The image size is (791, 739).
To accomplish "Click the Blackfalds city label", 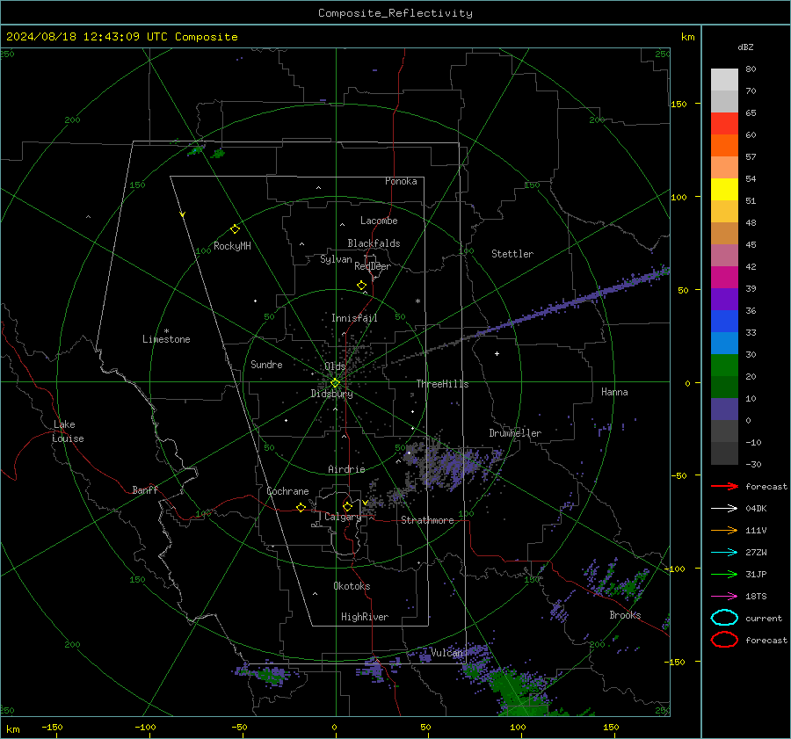I will coord(374,243).
